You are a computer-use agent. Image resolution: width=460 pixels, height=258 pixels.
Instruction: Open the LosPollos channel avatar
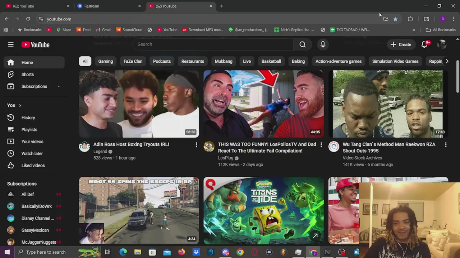(209, 147)
